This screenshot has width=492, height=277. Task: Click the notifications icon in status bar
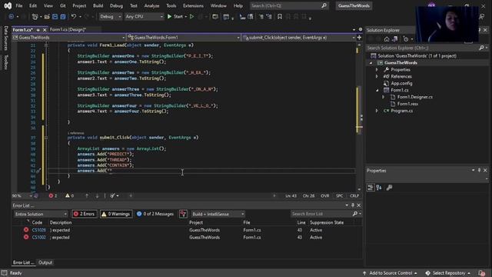(482, 273)
